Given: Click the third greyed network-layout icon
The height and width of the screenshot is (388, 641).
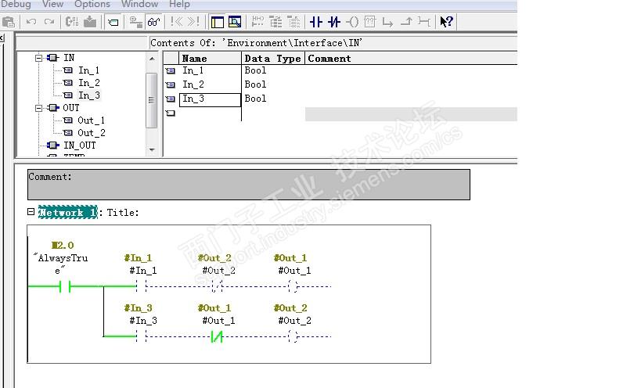Looking at the screenshot, I should click(294, 22).
